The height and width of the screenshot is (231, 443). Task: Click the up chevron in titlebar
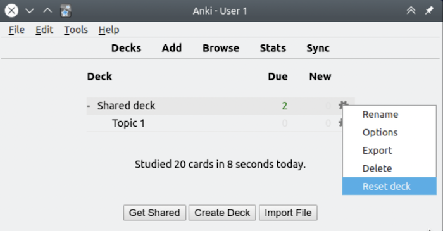[x=47, y=11]
